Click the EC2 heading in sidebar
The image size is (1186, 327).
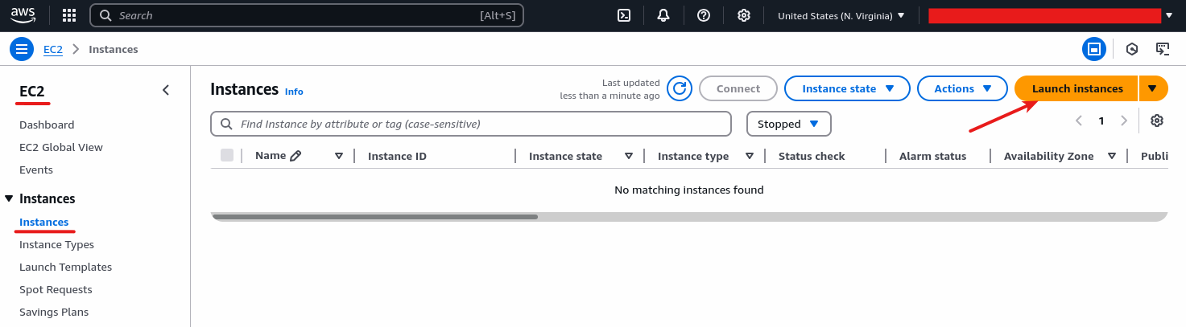(31, 91)
